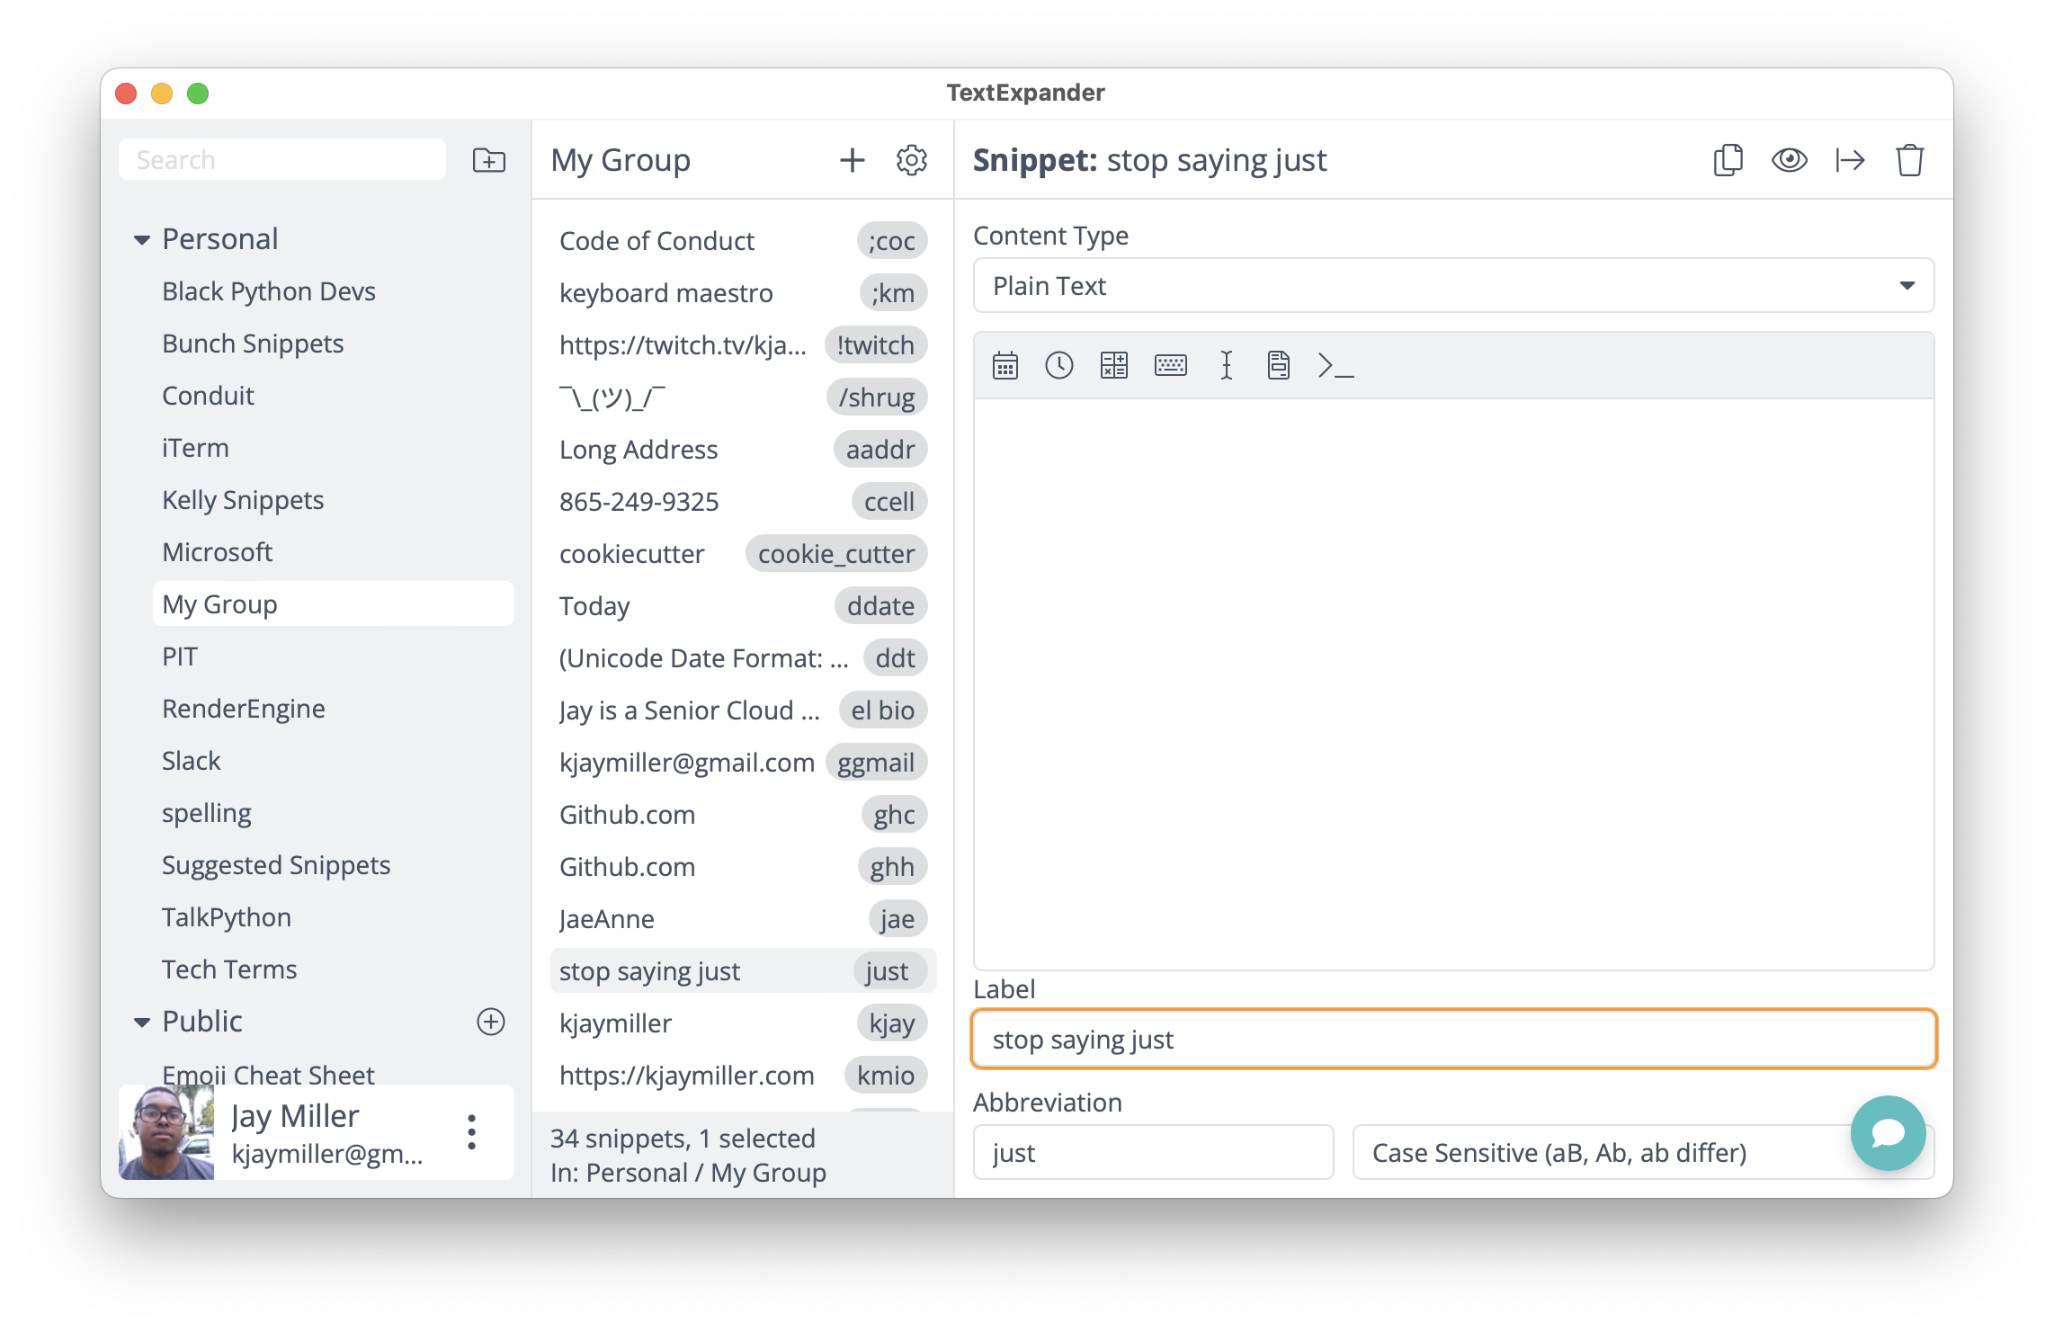Select Github.com ghh snippet
The width and height of the screenshot is (2054, 1331).
coord(743,867)
